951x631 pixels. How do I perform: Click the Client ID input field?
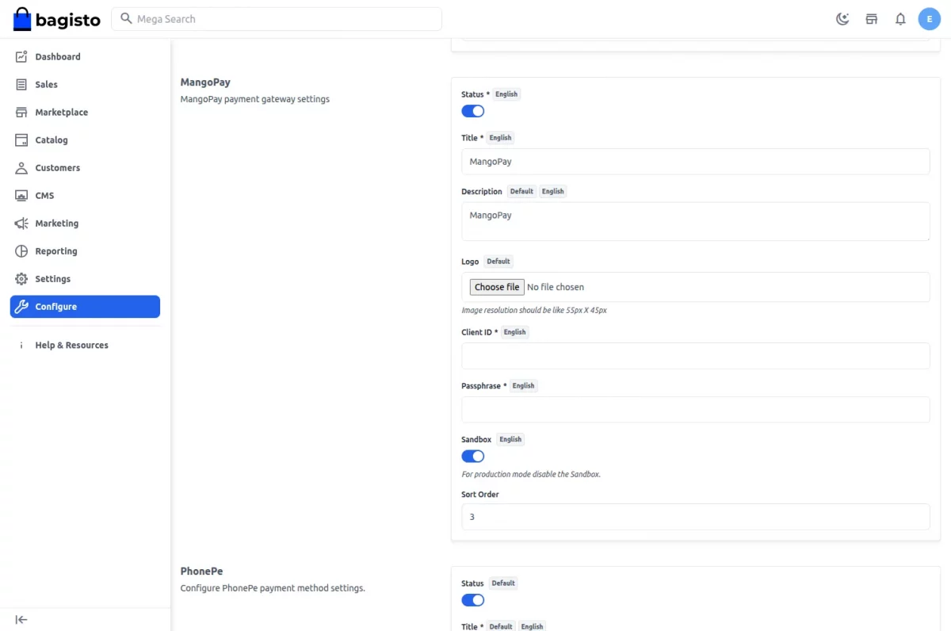pyautogui.click(x=696, y=355)
